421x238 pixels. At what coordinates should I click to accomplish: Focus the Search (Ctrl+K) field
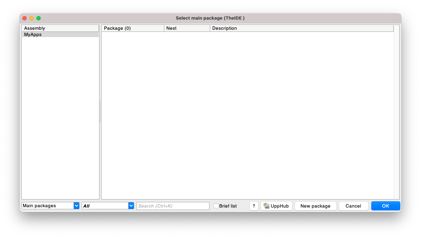173,206
